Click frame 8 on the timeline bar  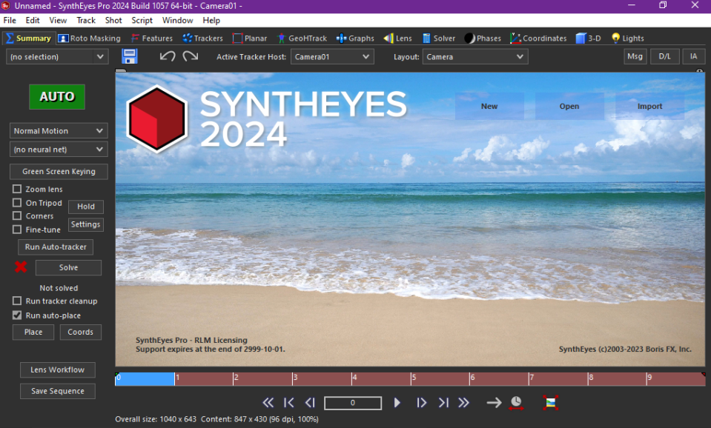617,379
